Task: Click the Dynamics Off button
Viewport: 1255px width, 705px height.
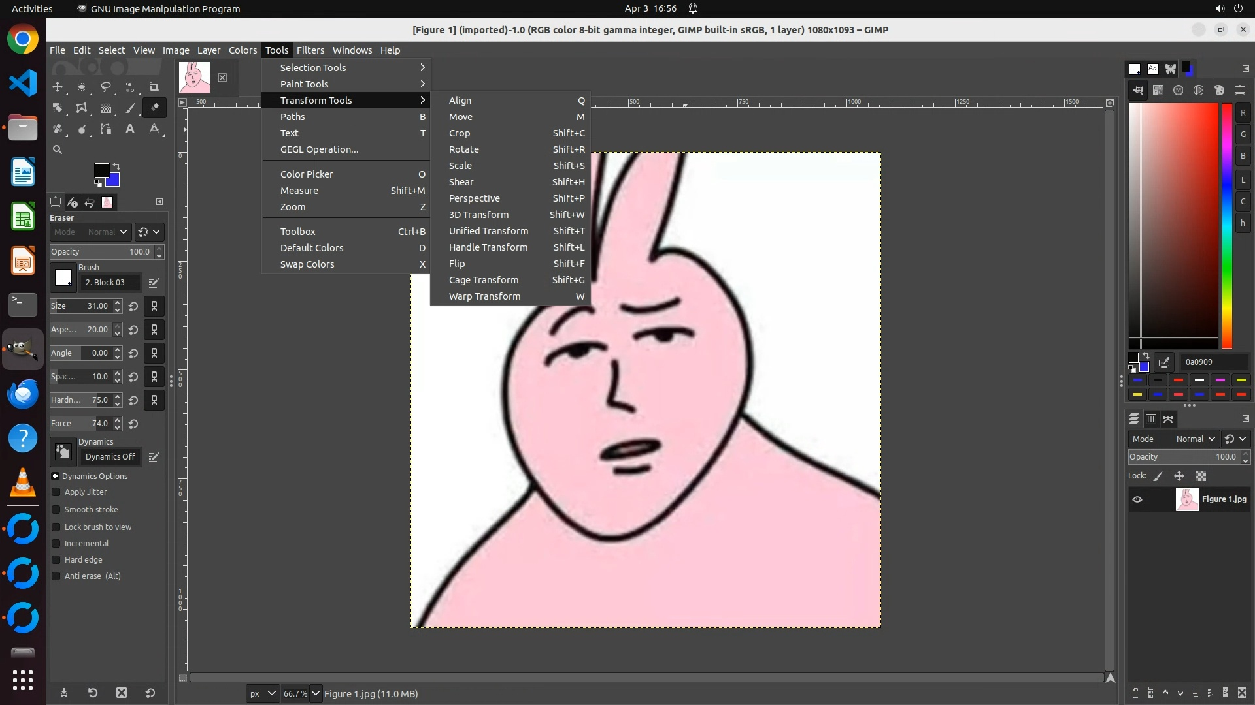Action: point(110,457)
